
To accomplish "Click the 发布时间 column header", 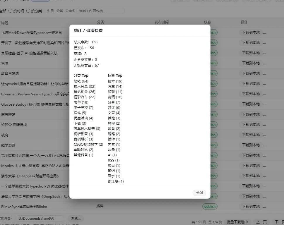I will 161,22.
